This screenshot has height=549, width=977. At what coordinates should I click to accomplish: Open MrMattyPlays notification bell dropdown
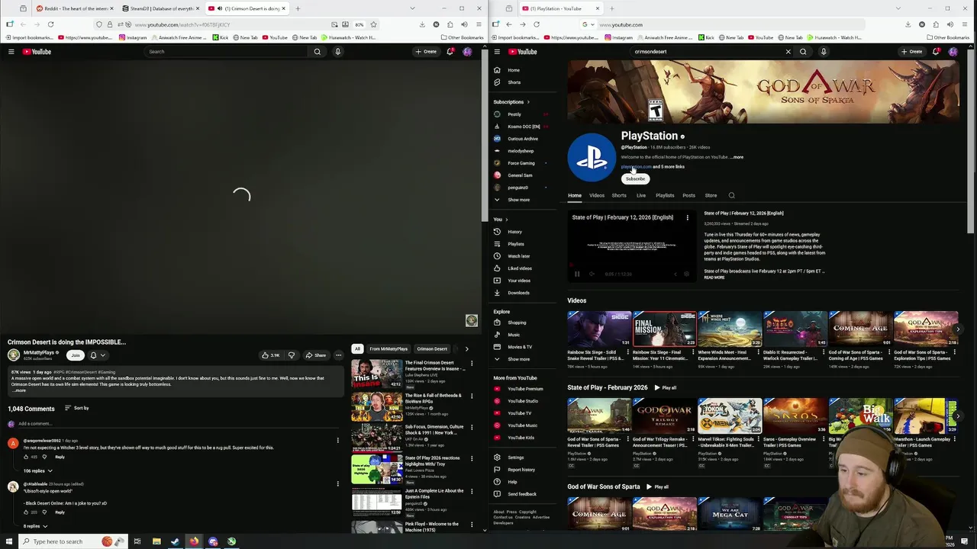pyautogui.click(x=97, y=355)
